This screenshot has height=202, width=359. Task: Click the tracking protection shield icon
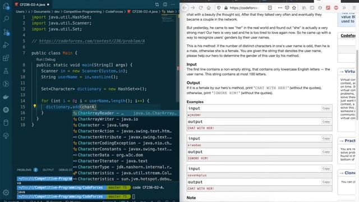[219, 8]
